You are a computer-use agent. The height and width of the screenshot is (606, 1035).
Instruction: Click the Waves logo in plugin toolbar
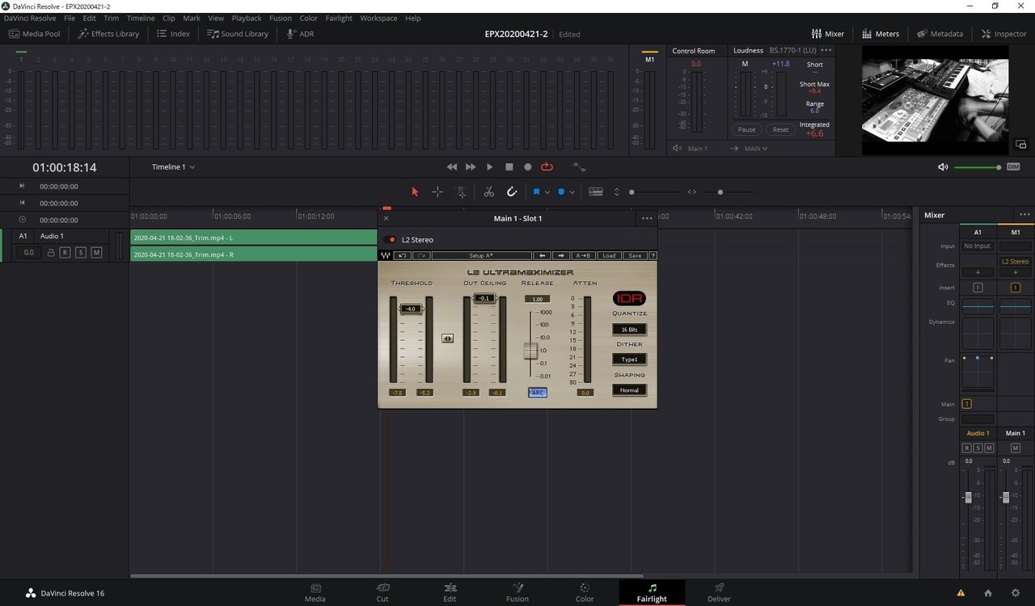point(386,255)
